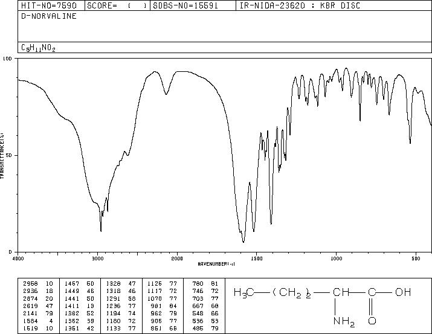Select peak entry 2141 in table

[37, 313]
